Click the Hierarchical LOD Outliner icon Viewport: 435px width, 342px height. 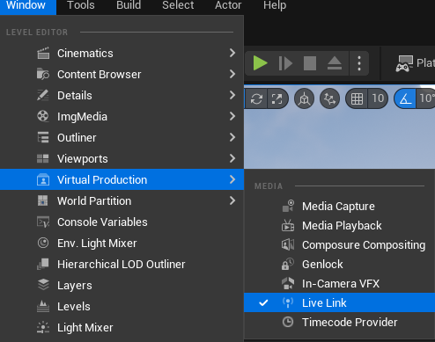tap(43, 264)
